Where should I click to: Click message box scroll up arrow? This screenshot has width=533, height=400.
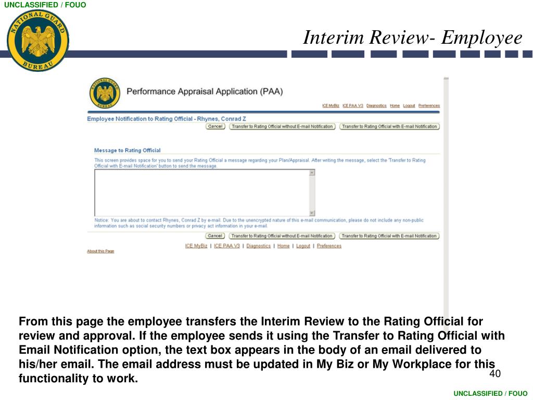point(312,173)
